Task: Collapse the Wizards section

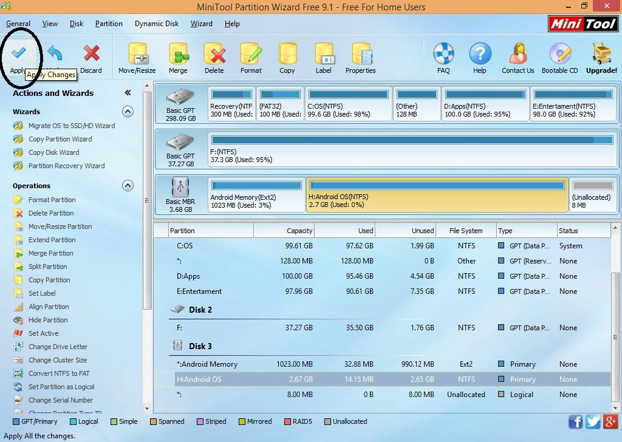Action: point(128,111)
